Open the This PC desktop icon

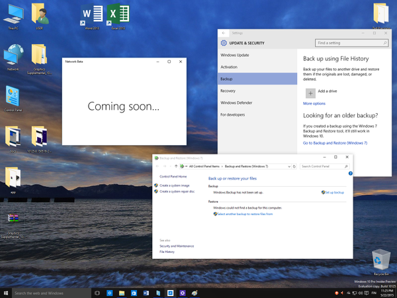pyautogui.click(x=13, y=17)
